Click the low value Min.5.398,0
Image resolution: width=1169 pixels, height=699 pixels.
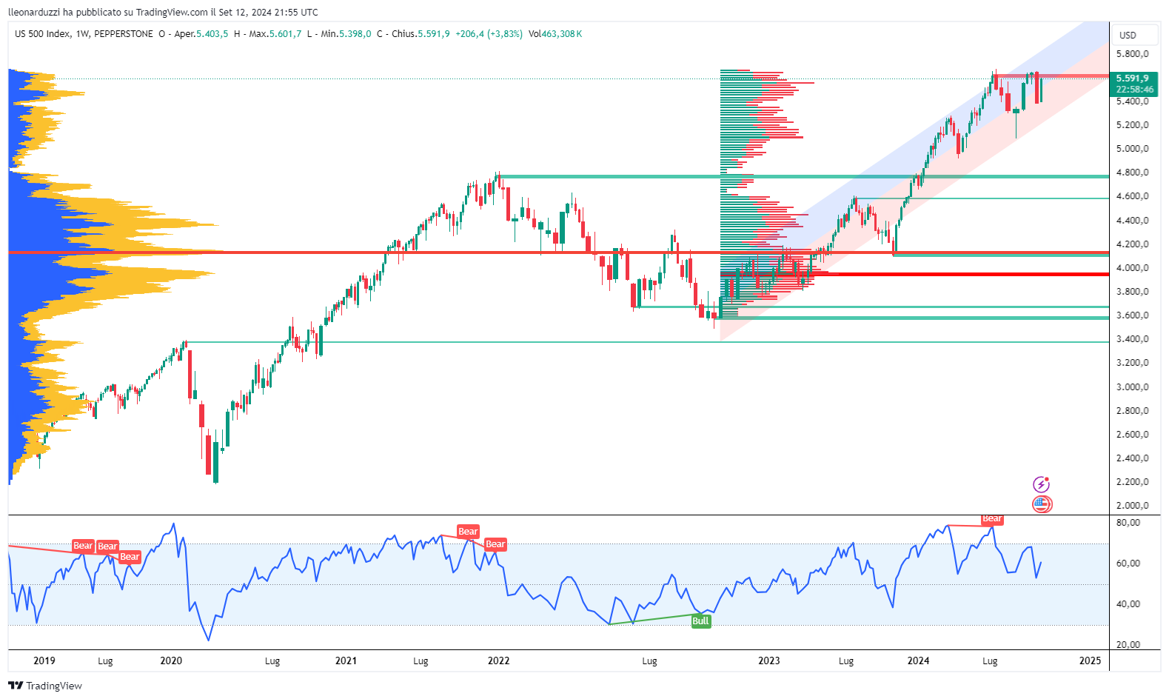click(346, 34)
